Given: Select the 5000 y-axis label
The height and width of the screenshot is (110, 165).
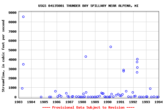Looking at the screenshot, I should coord(12,50).
